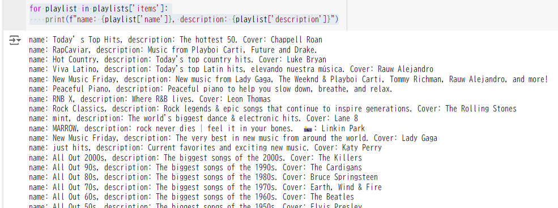Image resolution: width=558 pixels, height=208 pixels.
Task: Select the "just hits" output line
Action: pyautogui.click(x=205, y=148)
